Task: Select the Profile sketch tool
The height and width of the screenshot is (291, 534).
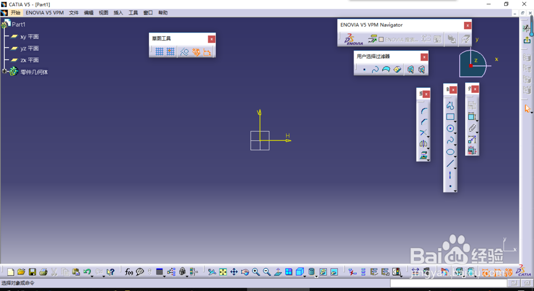Action: 450,106
